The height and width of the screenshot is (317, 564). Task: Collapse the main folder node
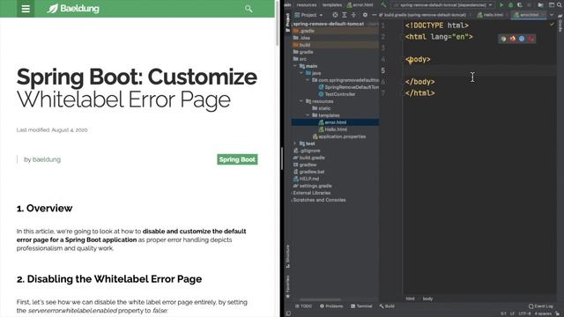tap(295, 66)
